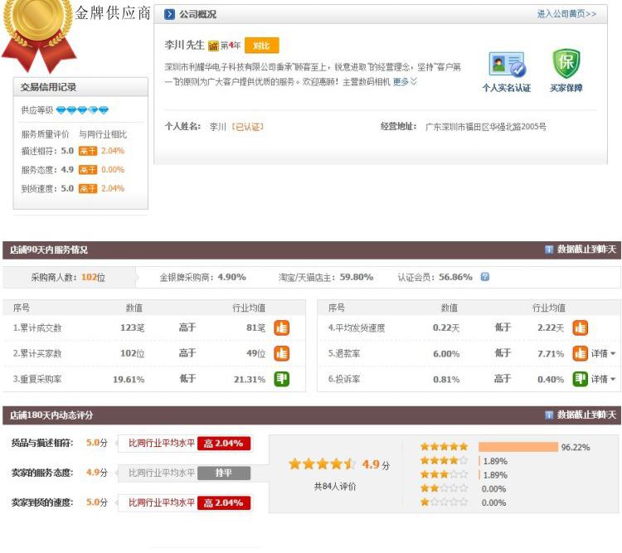Click thumbs-up icon in 平均发货速度 row
The height and width of the screenshot is (553, 622).
[x=580, y=327]
